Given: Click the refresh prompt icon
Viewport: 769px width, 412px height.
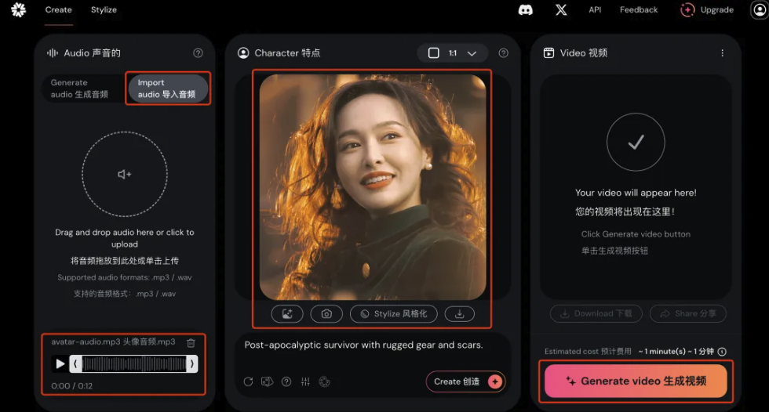Looking at the screenshot, I should [248, 381].
